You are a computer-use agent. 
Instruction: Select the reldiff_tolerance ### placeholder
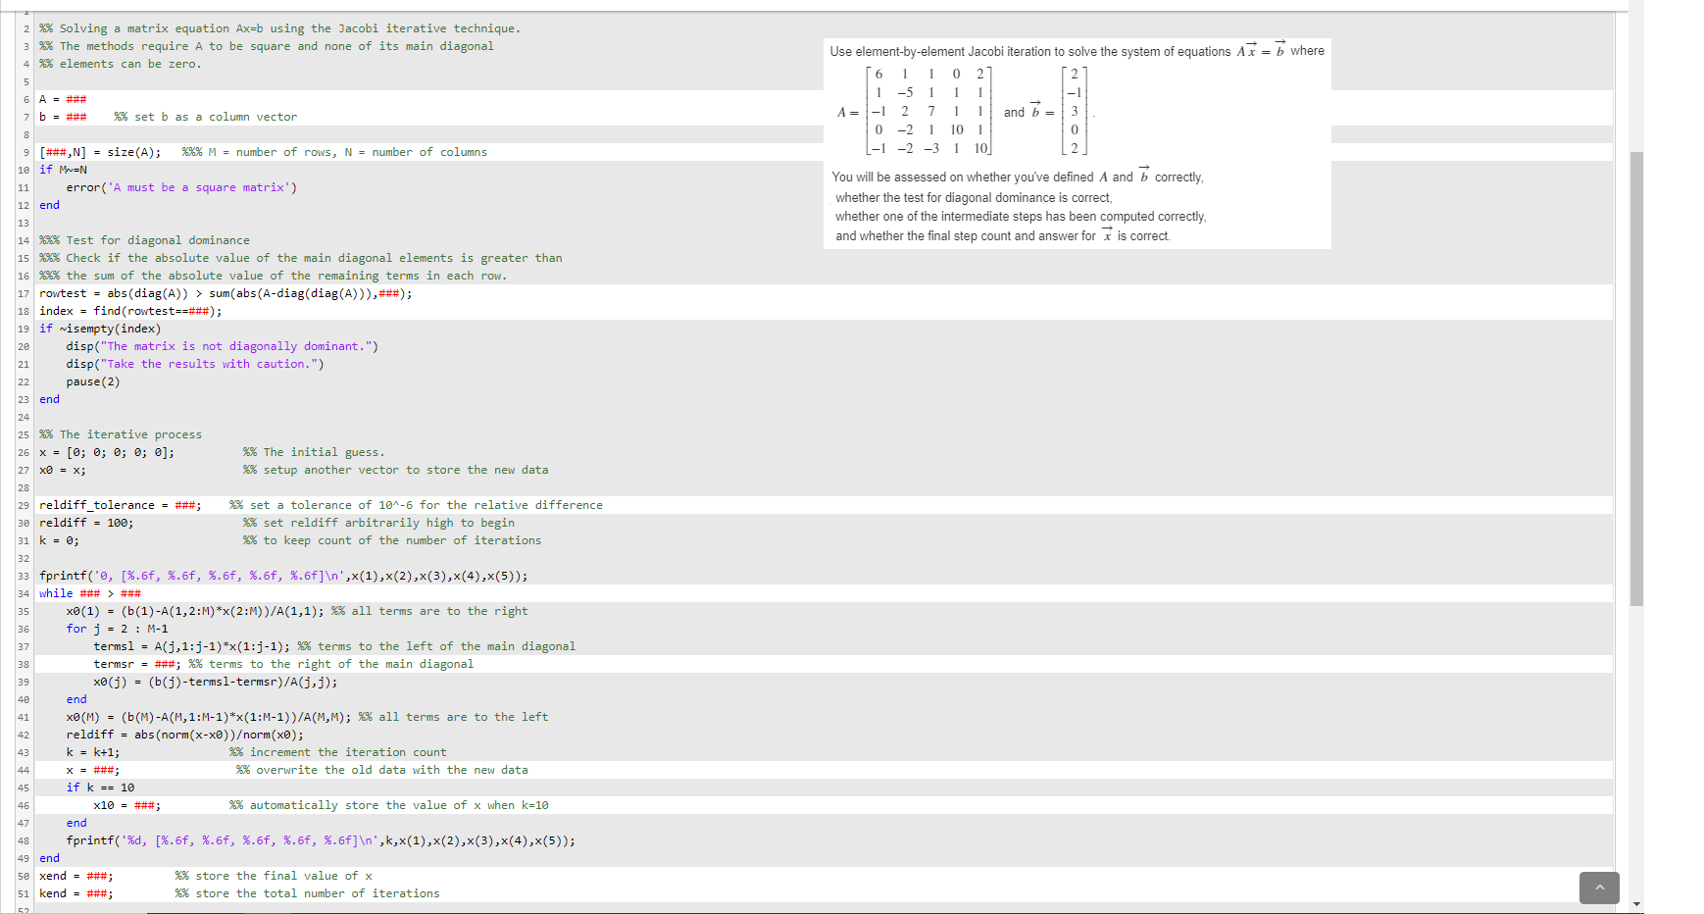pos(184,504)
